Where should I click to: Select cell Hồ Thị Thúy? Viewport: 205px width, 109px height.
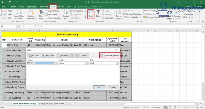click(x=17, y=45)
